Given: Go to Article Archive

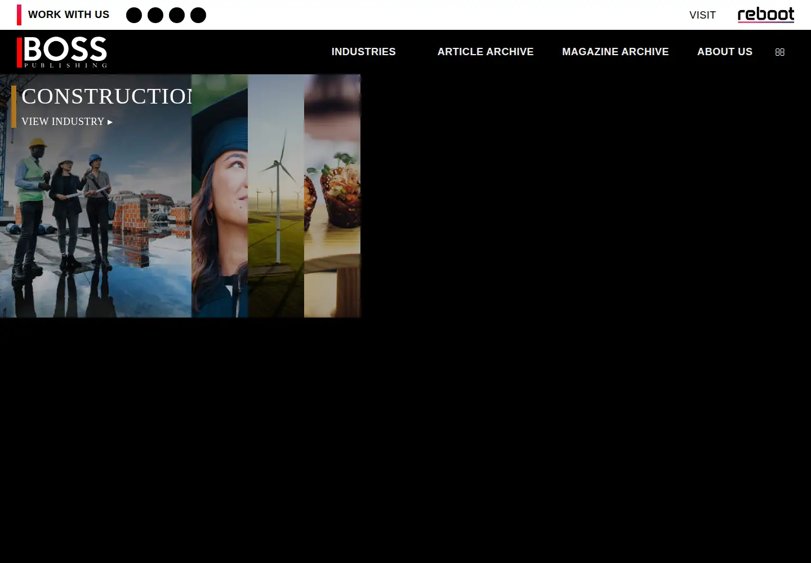Looking at the screenshot, I should point(485,52).
